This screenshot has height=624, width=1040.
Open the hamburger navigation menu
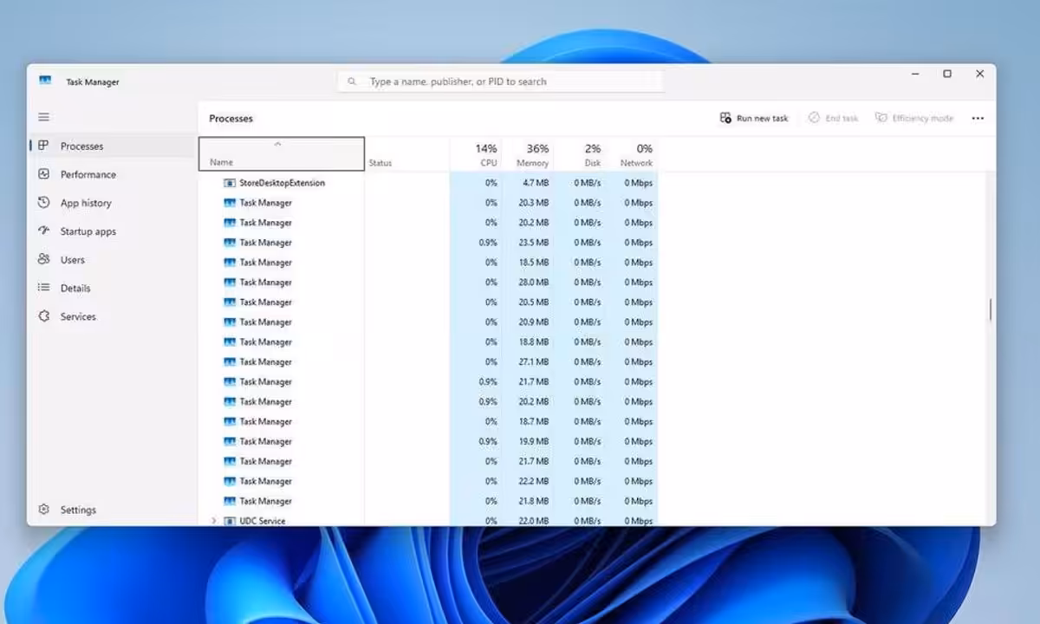coord(43,117)
